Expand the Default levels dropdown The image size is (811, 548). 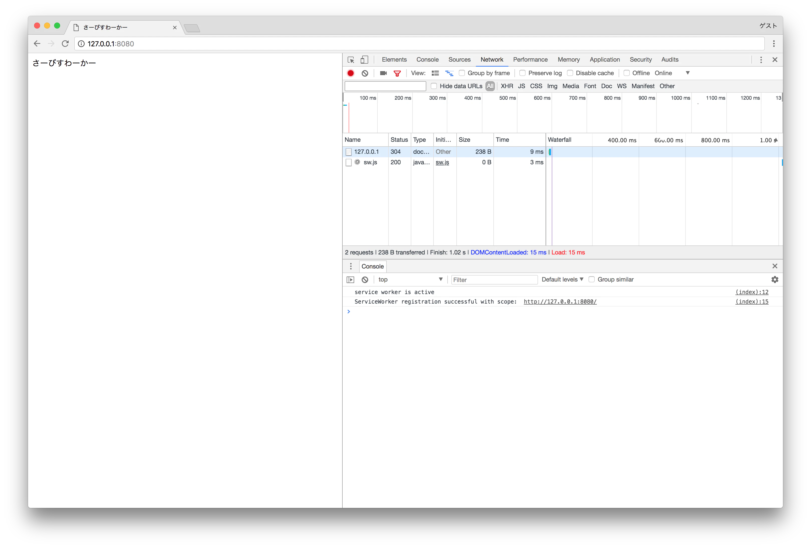[x=563, y=280]
